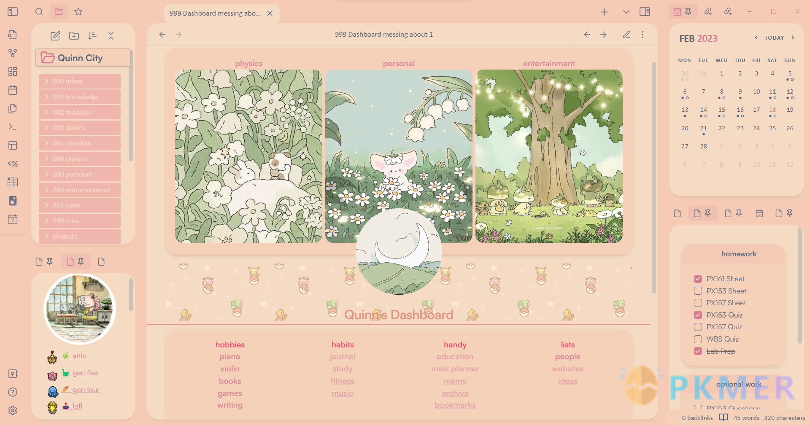Select the 999 Dashboard messing about tab
Image resolution: width=810 pixels, height=425 pixels.
pos(215,13)
